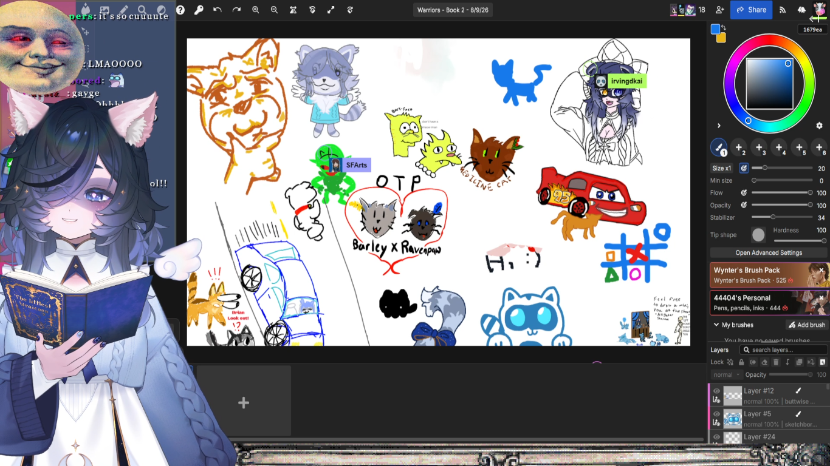The image size is (830, 466).
Task: Click the hex color code field
Action: pyautogui.click(x=812, y=30)
